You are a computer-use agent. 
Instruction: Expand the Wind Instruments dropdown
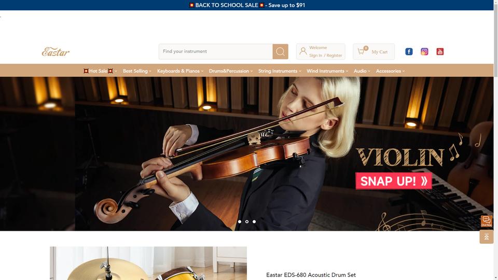coord(327,71)
